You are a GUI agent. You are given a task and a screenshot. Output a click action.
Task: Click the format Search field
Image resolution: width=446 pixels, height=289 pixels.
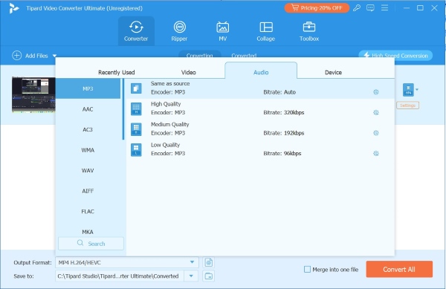coord(91,244)
